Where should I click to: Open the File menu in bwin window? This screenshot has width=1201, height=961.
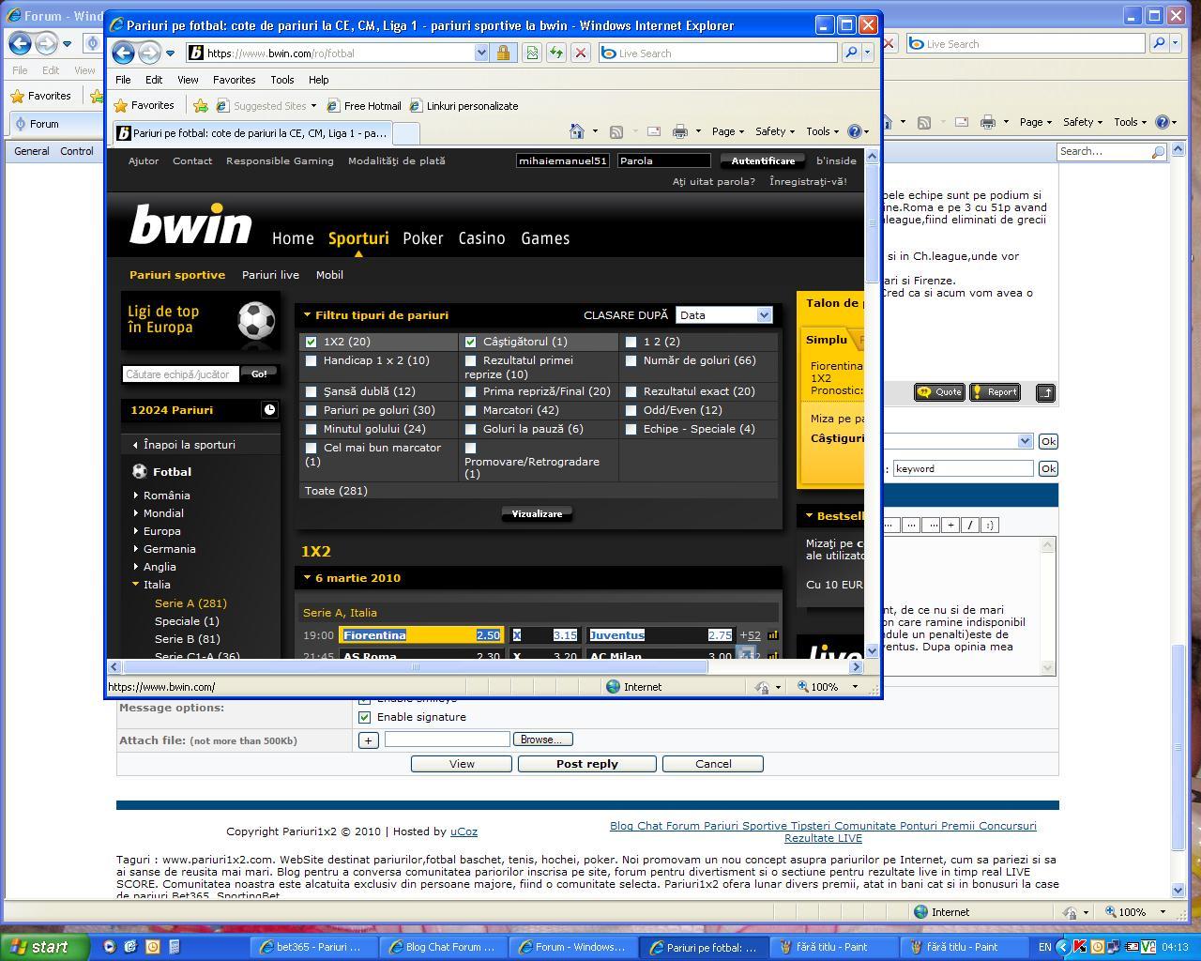click(123, 80)
